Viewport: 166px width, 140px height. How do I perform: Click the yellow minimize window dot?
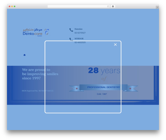(12, 6)
